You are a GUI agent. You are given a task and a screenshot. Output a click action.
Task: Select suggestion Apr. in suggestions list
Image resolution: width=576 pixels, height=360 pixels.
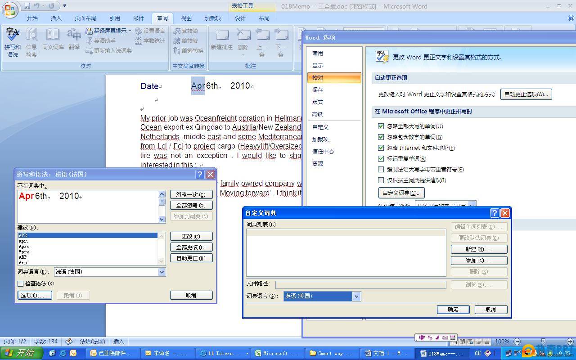tap(88, 241)
